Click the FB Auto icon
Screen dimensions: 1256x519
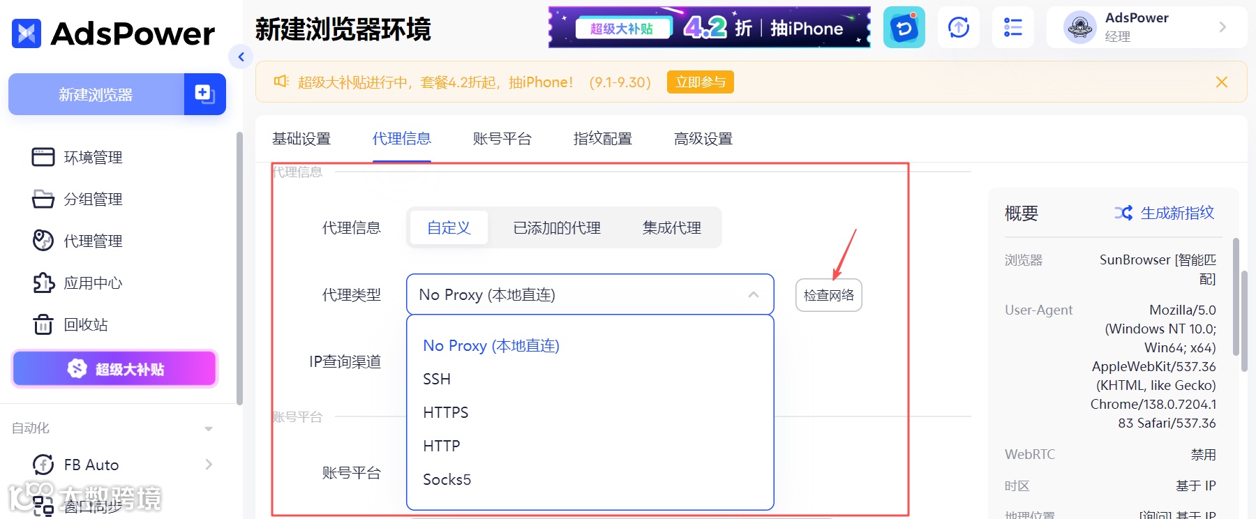pyautogui.click(x=43, y=465)
